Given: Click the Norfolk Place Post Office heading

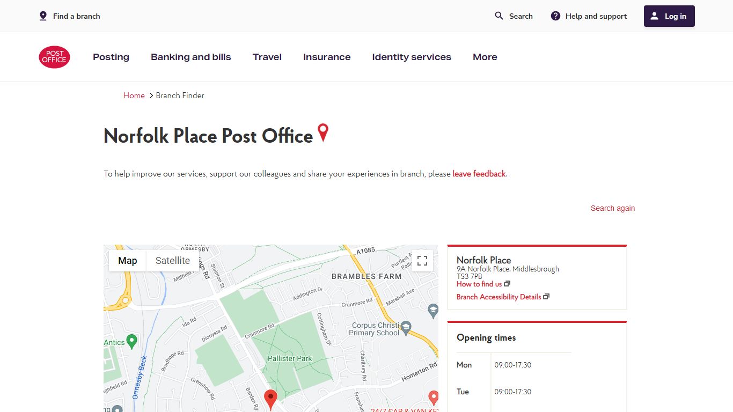Looking at the screenshot, I should pos(208,136).
